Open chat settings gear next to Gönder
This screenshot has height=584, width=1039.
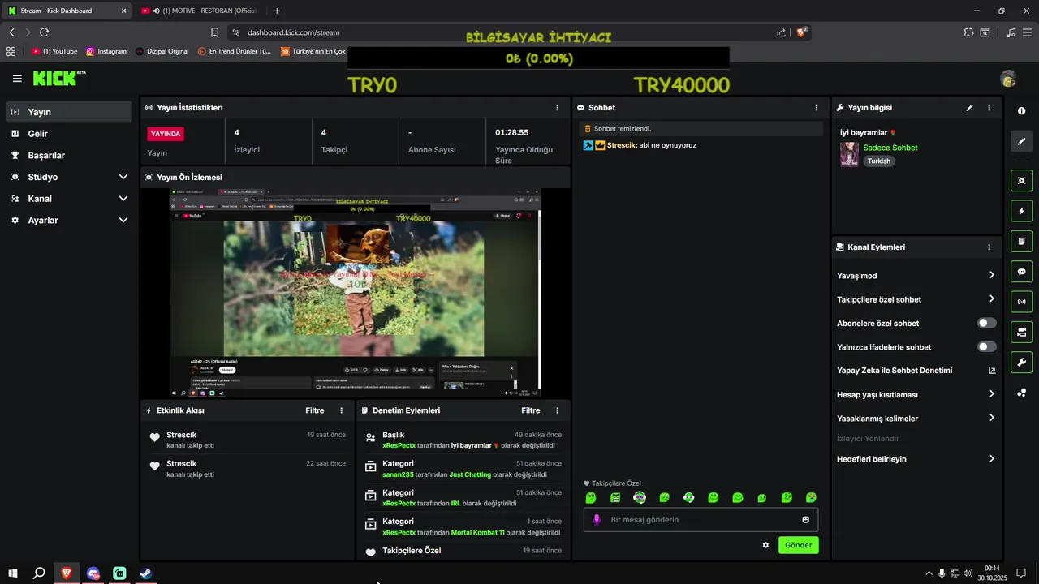[765, 545]
